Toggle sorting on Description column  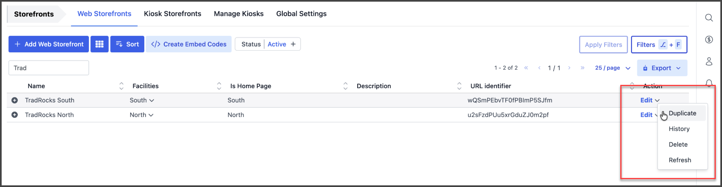click(459, 86)
